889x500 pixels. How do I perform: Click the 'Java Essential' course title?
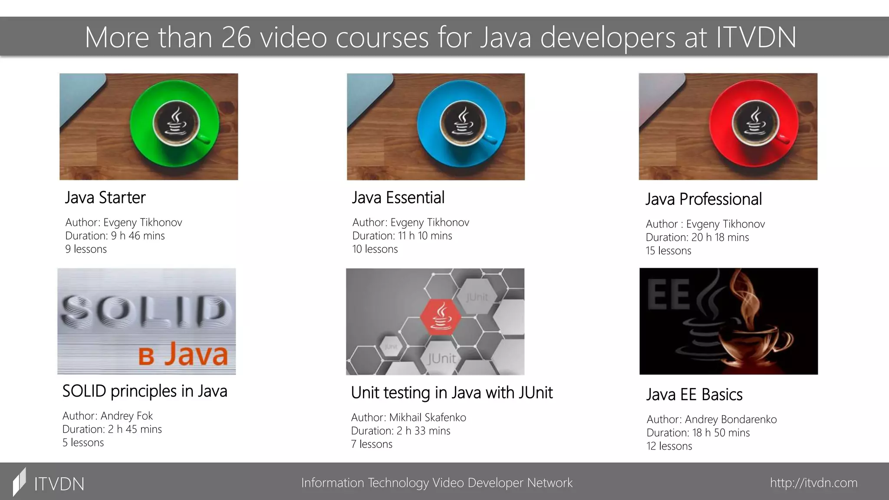[398, 197]
